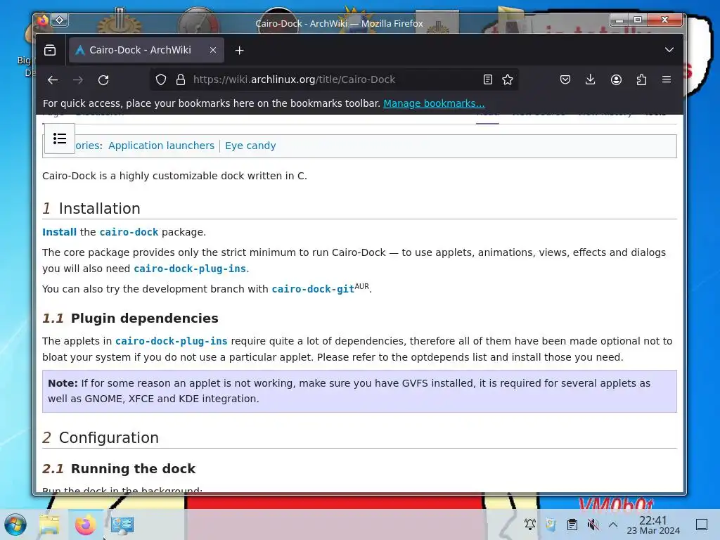720x540 pixels.
Task: Follow the Install link
Action: [x=59, y=232]
